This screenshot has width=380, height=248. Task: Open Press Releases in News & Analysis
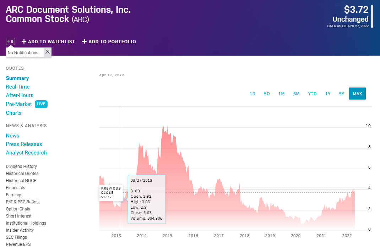[x=24, y=144]
